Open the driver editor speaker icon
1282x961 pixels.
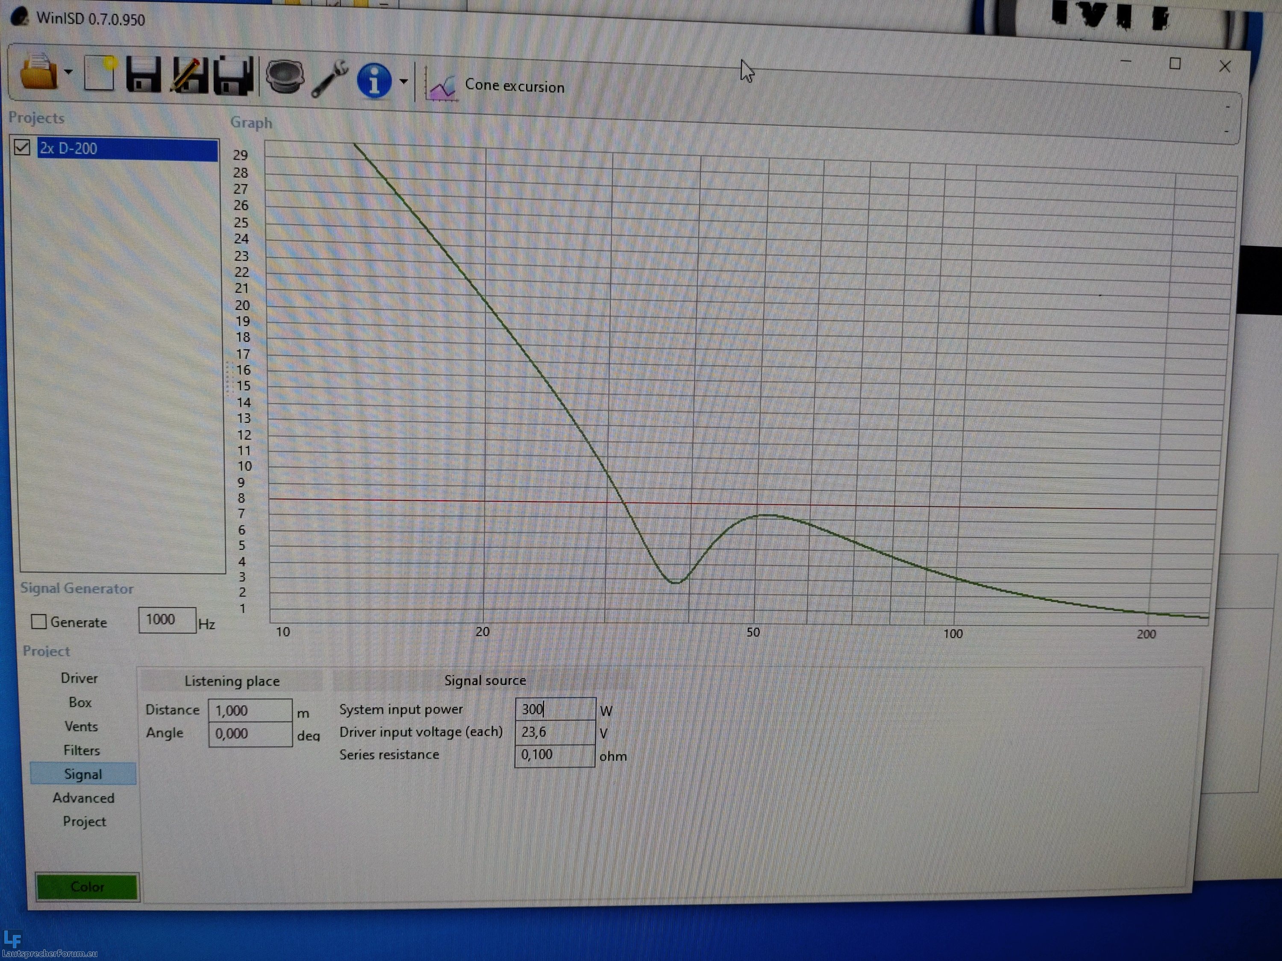pos(284,78)
